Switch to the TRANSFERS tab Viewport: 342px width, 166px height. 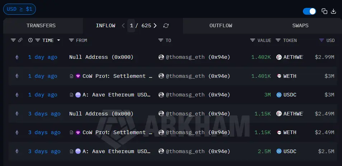[41, 26]
